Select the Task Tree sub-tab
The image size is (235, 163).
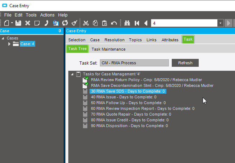point(78,48)
